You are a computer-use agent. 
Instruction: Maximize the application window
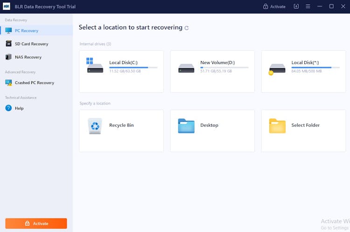point(331,7)
